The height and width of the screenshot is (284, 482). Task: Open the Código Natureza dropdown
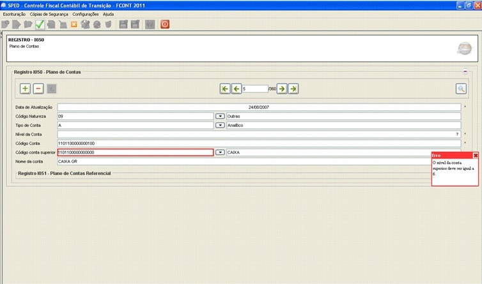(220, 116)
